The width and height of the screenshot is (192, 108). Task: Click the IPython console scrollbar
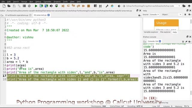click(191, 93)
